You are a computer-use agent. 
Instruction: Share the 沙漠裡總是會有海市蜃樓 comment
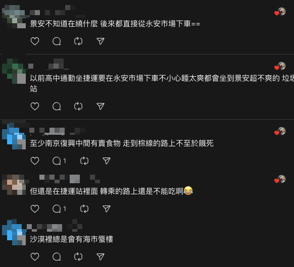click(101, 257)
